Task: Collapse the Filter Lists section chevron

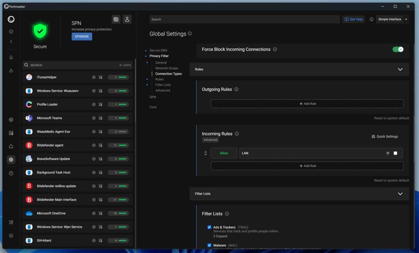Action: (400, 194)
